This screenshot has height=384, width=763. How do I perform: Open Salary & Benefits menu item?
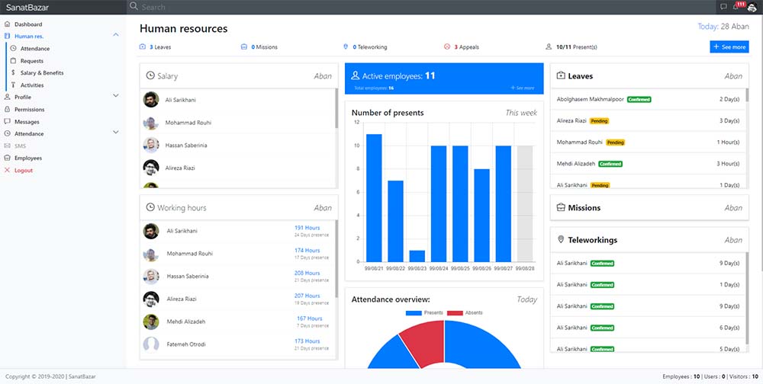(x=42, y=73)
